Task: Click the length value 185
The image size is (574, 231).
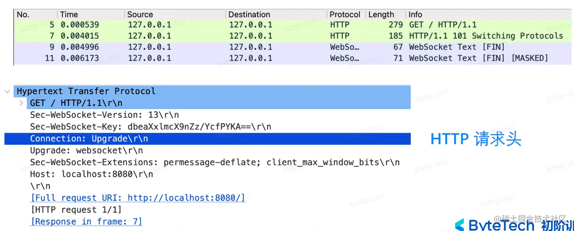Action: [396, 36]
